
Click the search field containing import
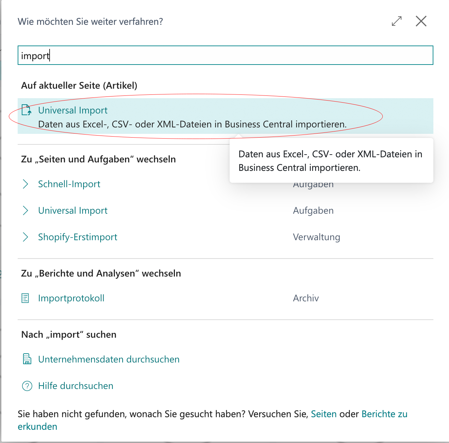click(226, 55)
